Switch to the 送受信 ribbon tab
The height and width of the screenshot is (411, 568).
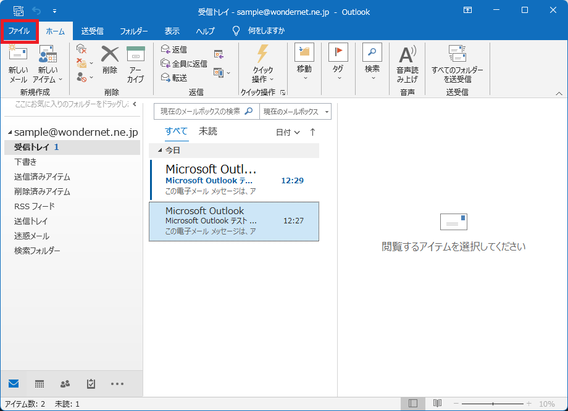pos(92,31)
